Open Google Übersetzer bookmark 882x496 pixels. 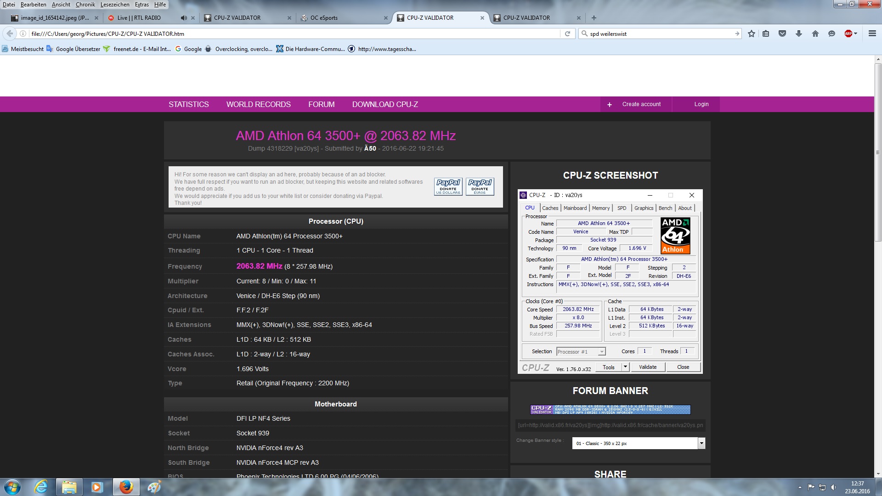[73, 49]
